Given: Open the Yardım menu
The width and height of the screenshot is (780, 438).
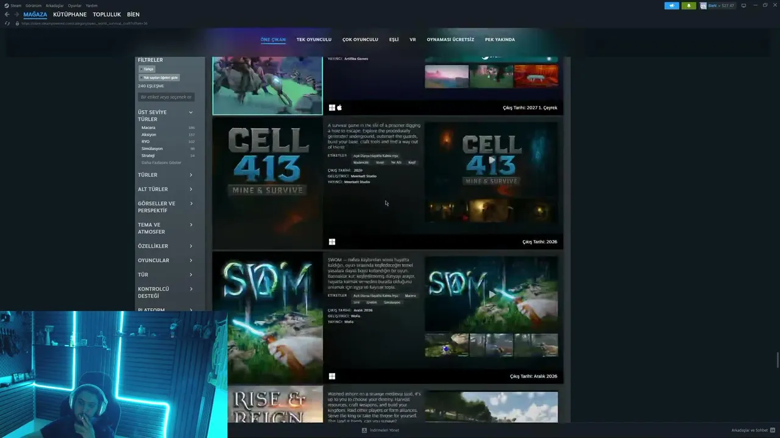Looking at the screenshot, I should pos(91,5).
